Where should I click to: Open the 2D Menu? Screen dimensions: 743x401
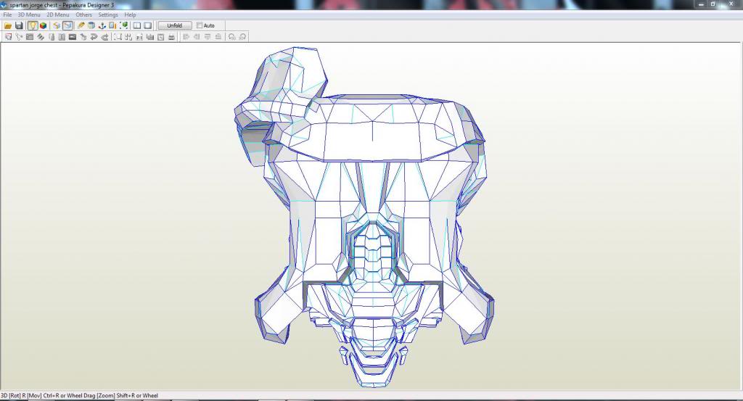(x=58, y=15)
